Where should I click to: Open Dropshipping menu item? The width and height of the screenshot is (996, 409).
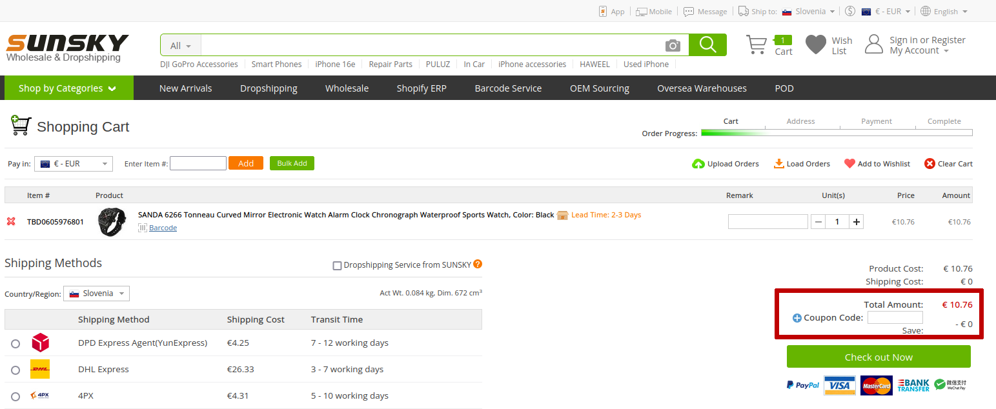coord(269,88)
